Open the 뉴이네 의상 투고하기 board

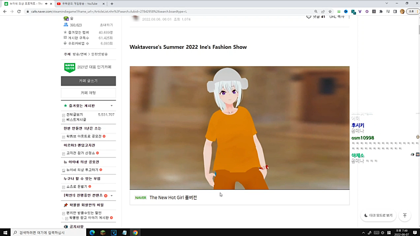click(x=83, y=170)
